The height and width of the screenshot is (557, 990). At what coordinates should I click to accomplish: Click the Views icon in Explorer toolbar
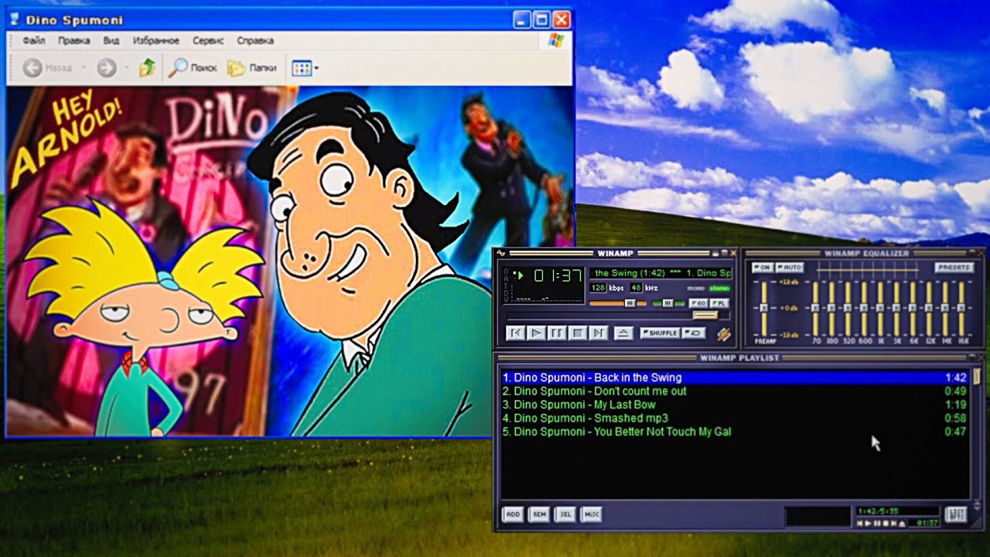301,68
